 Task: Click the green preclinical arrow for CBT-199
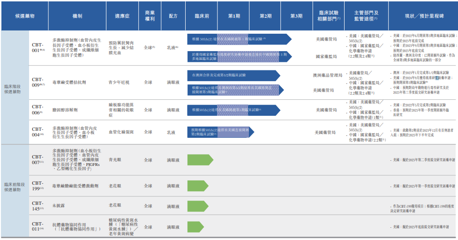[197, 186]
